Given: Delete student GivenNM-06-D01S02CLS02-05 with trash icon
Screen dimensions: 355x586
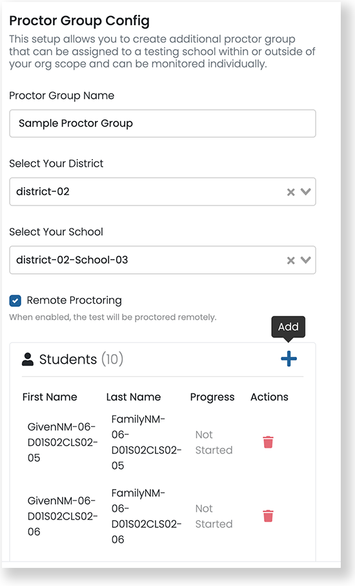Looking at the screenshot, I should [268, 442].
